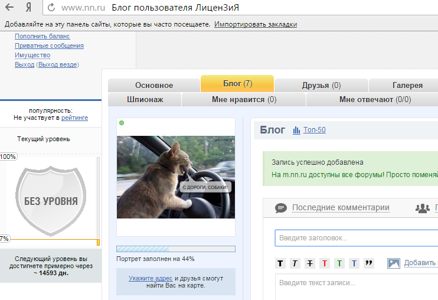Click the ~ 14593 дн. estimate text

(51, 273)
